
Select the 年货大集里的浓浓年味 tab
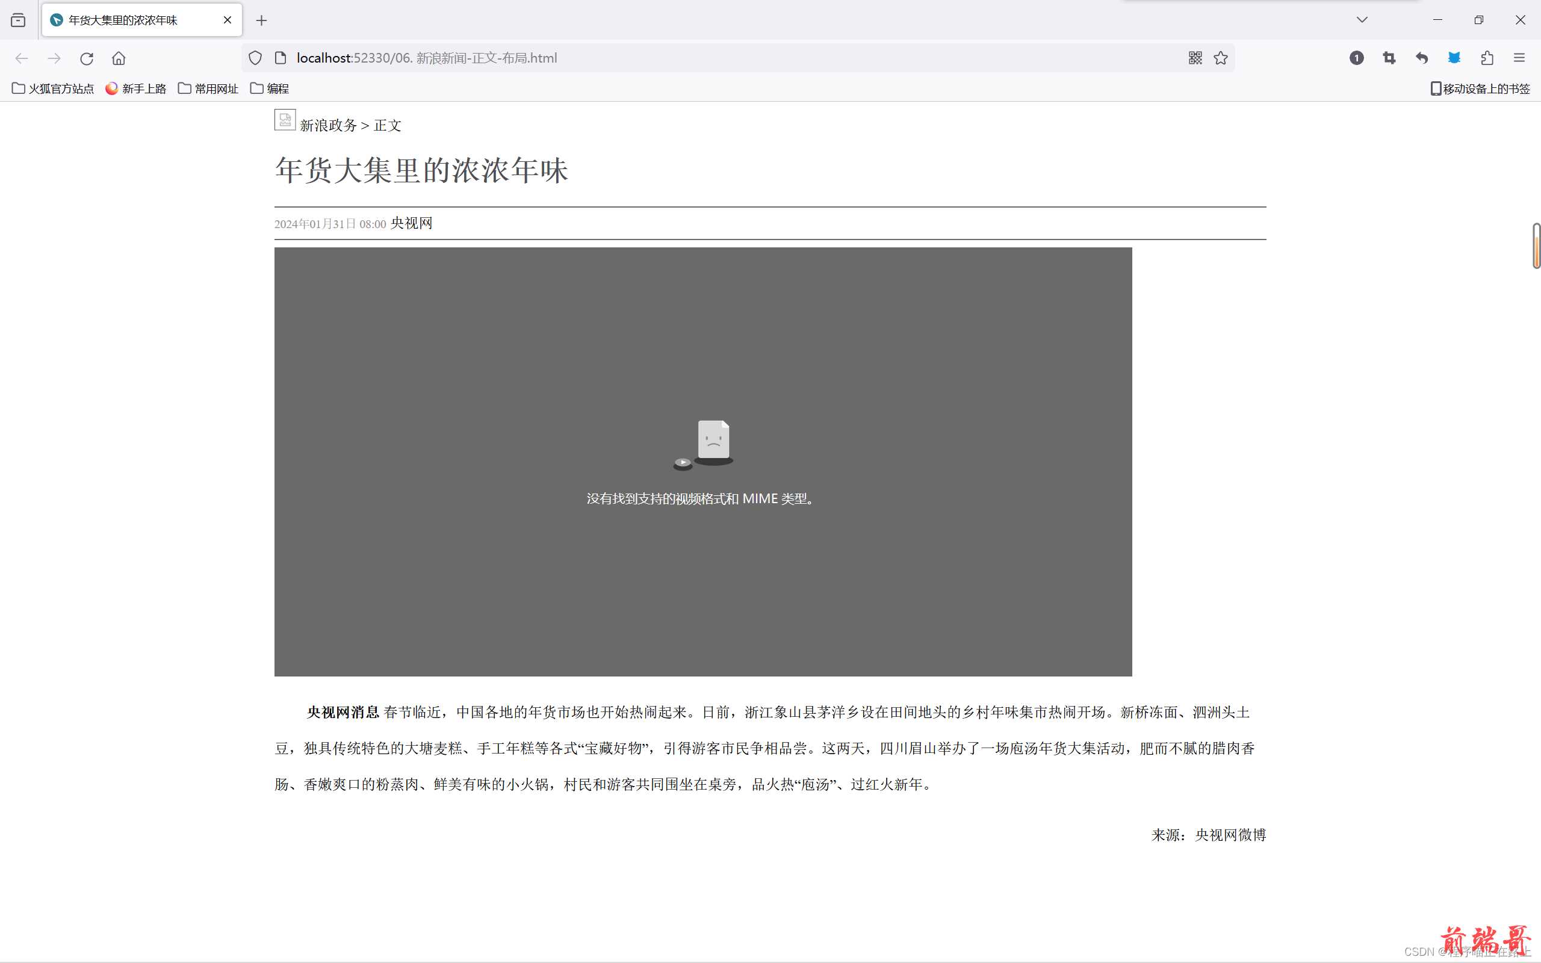tap(142, 20)
